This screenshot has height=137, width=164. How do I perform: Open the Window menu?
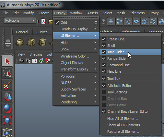(x=76, y=13)
